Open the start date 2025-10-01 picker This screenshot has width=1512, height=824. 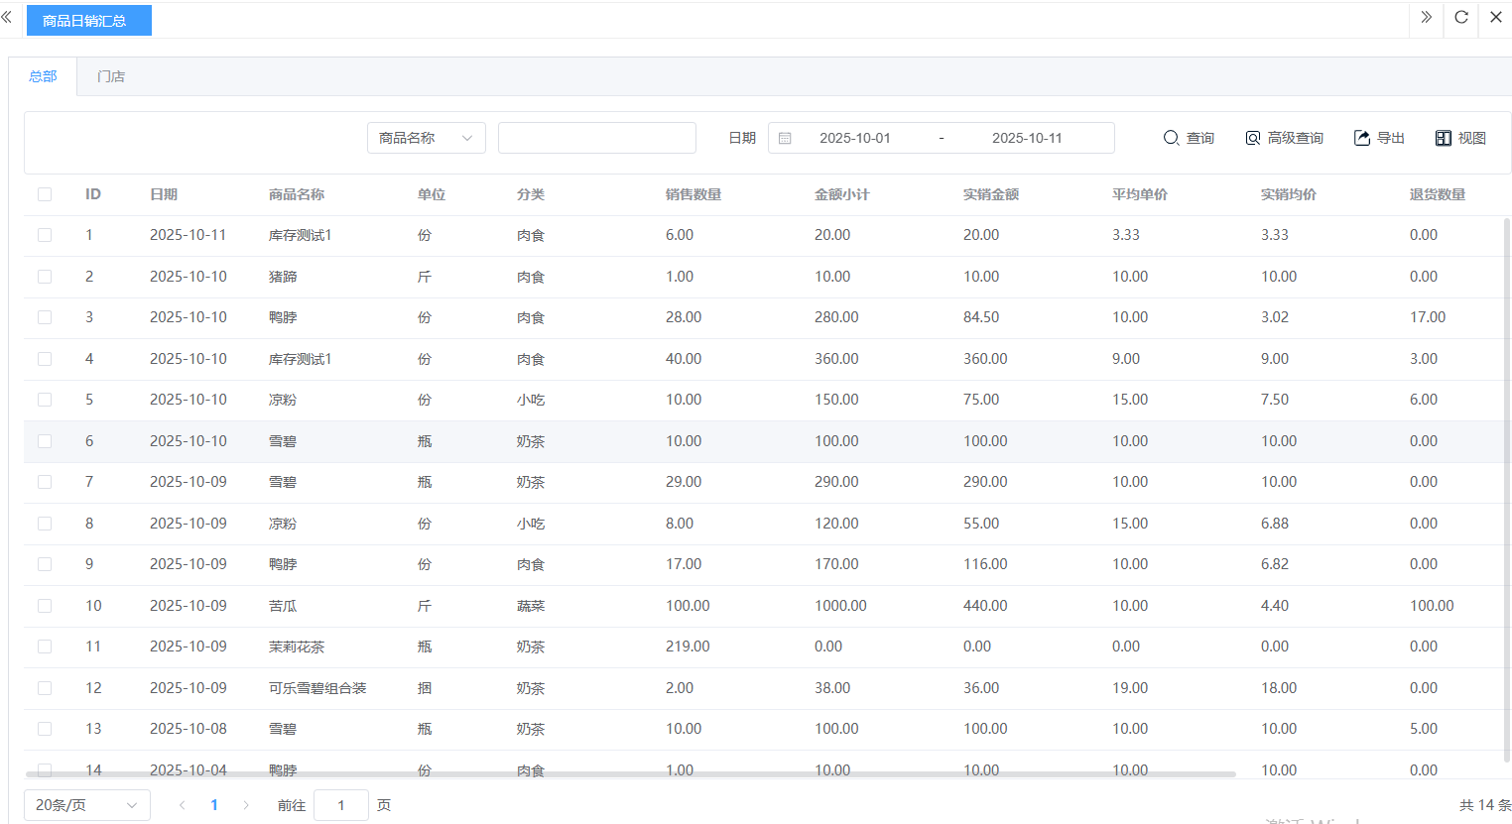pyautogui.click(x=854, y=138)
